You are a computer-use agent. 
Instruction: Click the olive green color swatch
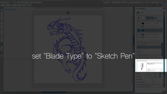pyautogui.click(x=143, y=26)
